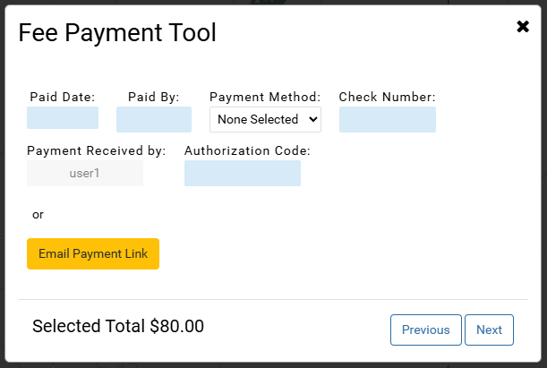547x368 pixels.
Task: Click the 'or' separator text
Action: click(38, 215)
